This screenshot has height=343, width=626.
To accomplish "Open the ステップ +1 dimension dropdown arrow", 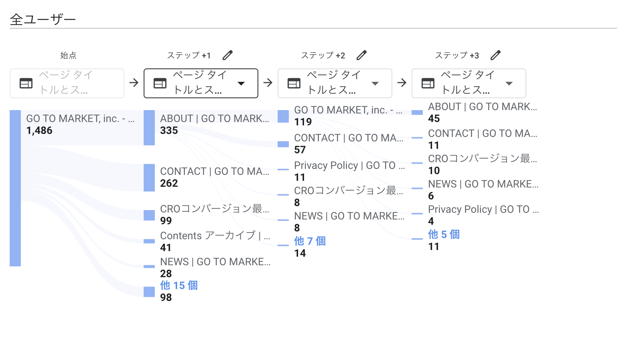I will [241, 83].
